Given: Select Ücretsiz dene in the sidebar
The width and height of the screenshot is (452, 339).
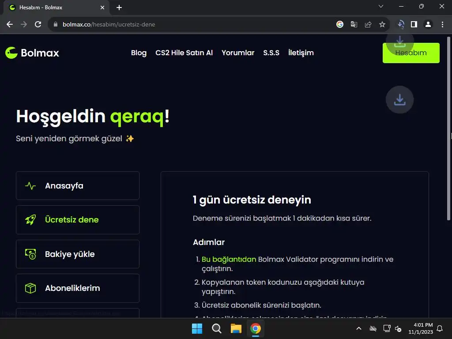Looking at the screenshot, I should click(x=78, y=220).
